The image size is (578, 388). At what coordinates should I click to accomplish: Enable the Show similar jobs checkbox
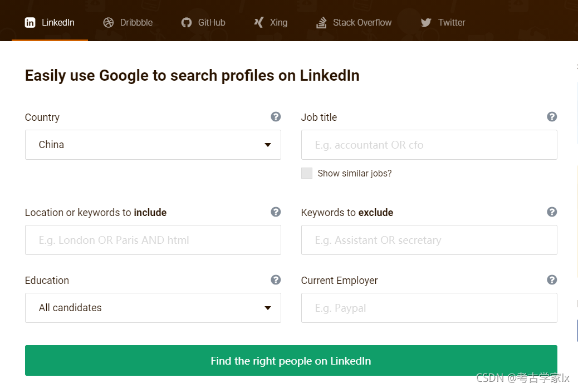click(307, 173)
